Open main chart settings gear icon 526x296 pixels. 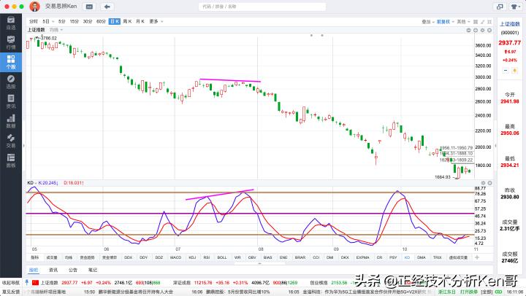[483, 30]
